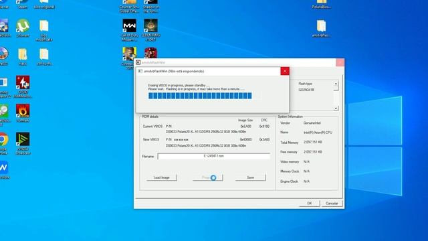Launch the Cyberpunk 2077 shortcut
The image size is (428, 241).
pyautogui.click(x=129, y=54)
